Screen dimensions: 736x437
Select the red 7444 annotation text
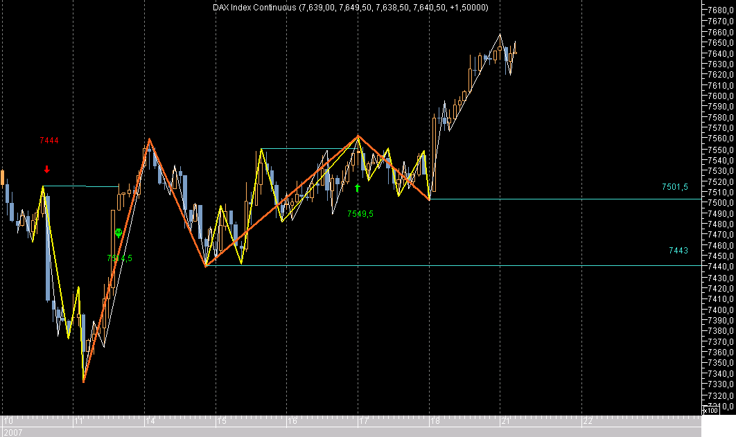coord(49,141)
